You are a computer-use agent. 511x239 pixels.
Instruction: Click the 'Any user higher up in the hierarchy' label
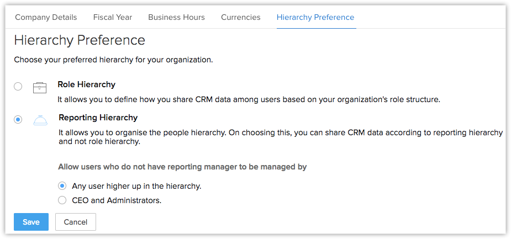[x=136, y=186]
